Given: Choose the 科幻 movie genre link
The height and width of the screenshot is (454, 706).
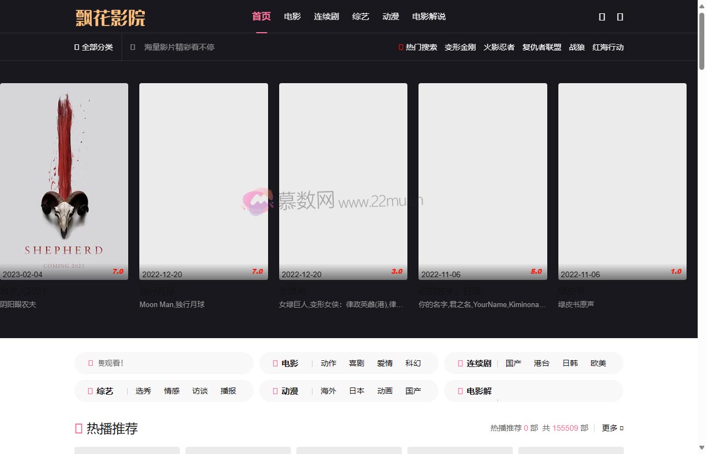Looking at the screenshot, I should pos(413,364).
